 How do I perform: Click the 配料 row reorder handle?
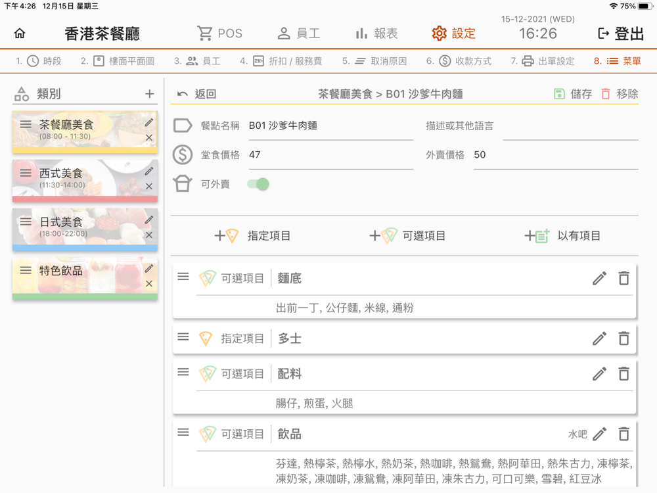pos(183,372)
